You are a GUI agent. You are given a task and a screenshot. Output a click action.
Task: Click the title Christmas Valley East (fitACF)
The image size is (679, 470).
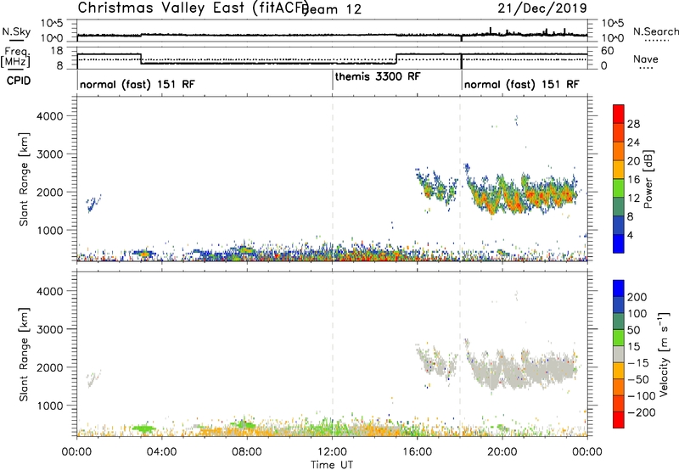point(194,8)
